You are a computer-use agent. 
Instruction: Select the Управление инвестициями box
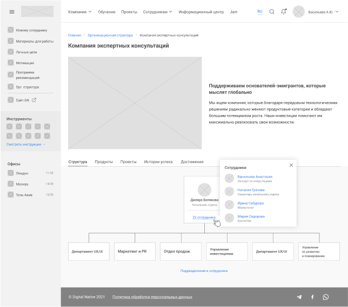tap(227, 251)
